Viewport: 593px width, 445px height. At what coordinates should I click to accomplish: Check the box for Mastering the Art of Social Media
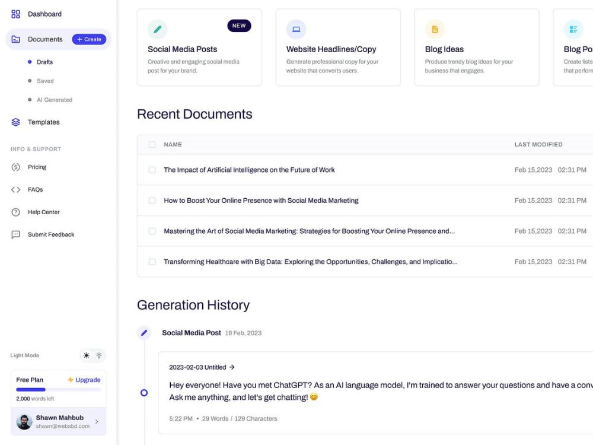pyautogui.click(x=152, y=231)
